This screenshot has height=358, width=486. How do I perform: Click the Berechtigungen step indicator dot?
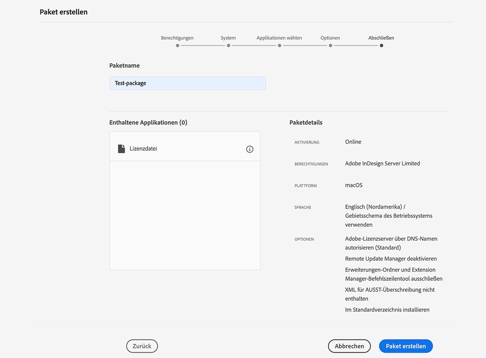(177, 45)
